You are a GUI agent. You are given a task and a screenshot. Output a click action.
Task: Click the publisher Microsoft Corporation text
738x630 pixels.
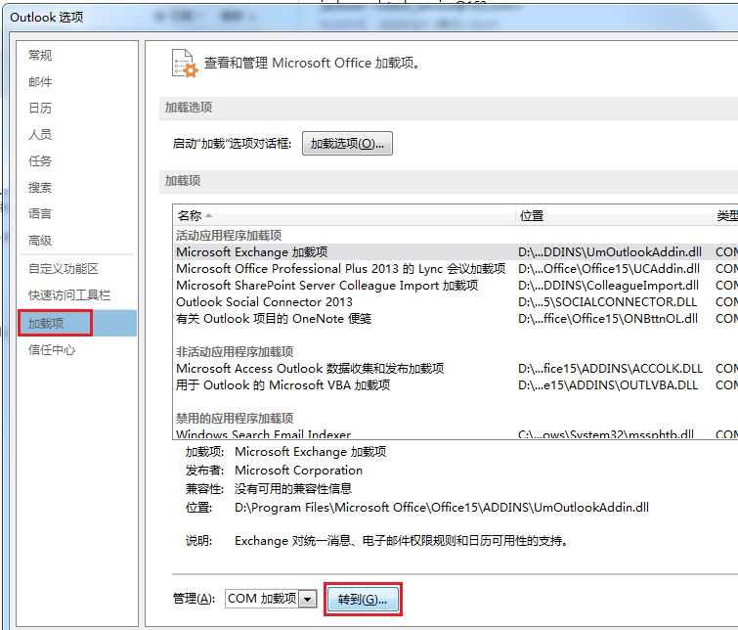coord(298,471)
